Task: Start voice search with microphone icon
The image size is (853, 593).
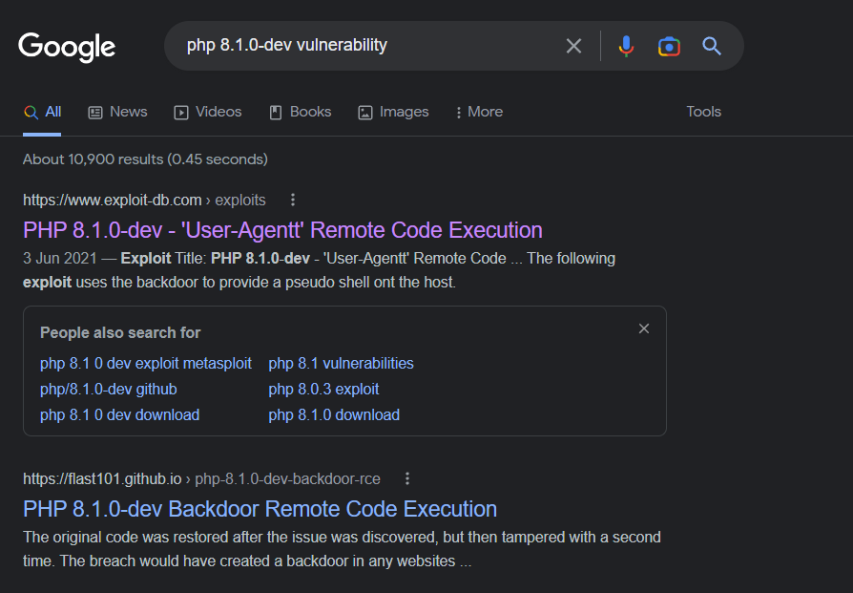Action: pyautogui.click(x=626, y=46)
